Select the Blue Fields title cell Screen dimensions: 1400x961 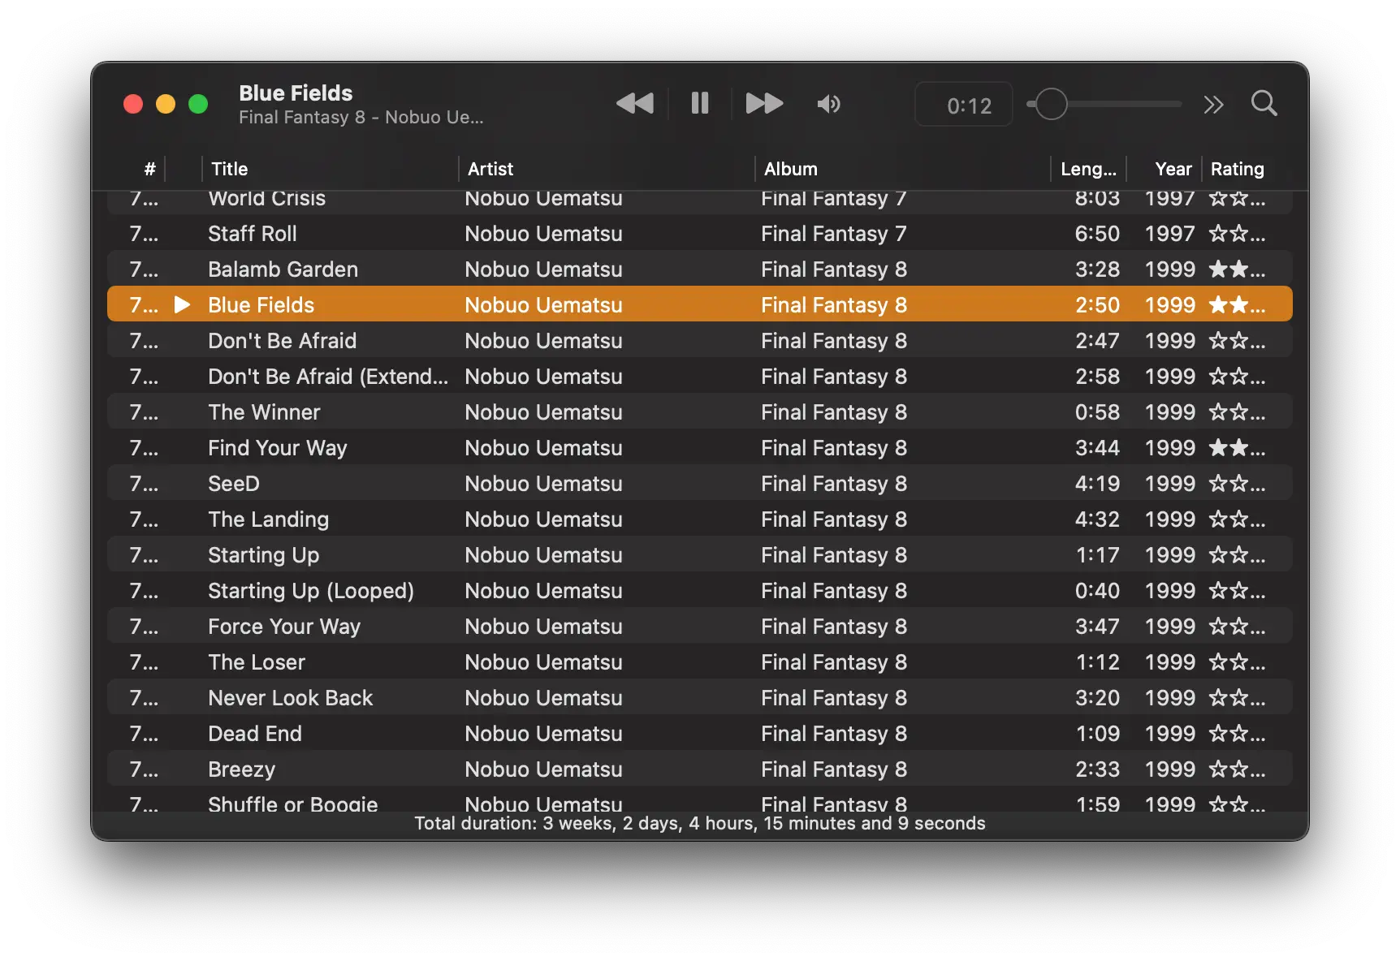(261, 305)
